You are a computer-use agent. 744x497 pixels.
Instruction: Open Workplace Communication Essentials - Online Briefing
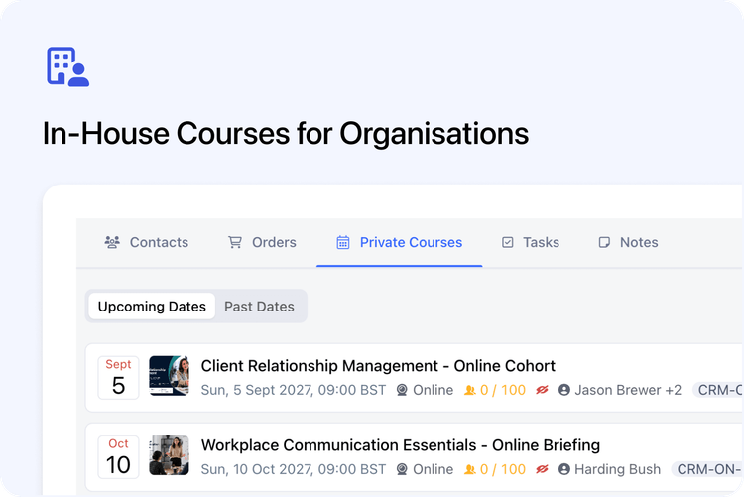tap(401, 445)
